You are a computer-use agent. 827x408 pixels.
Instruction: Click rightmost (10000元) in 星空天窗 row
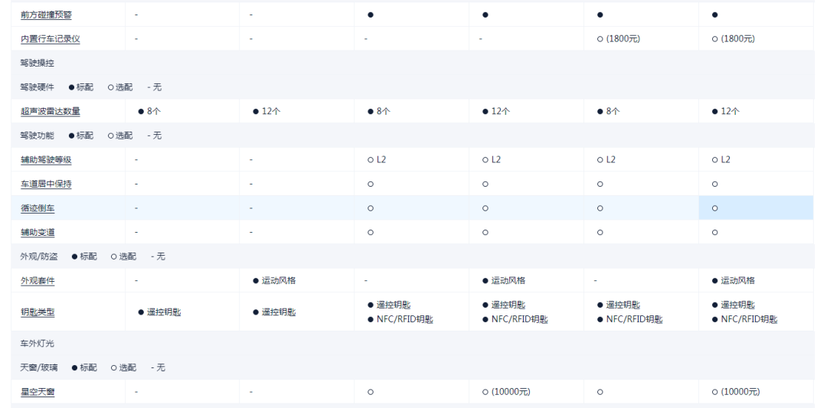(x=740, y=392)
